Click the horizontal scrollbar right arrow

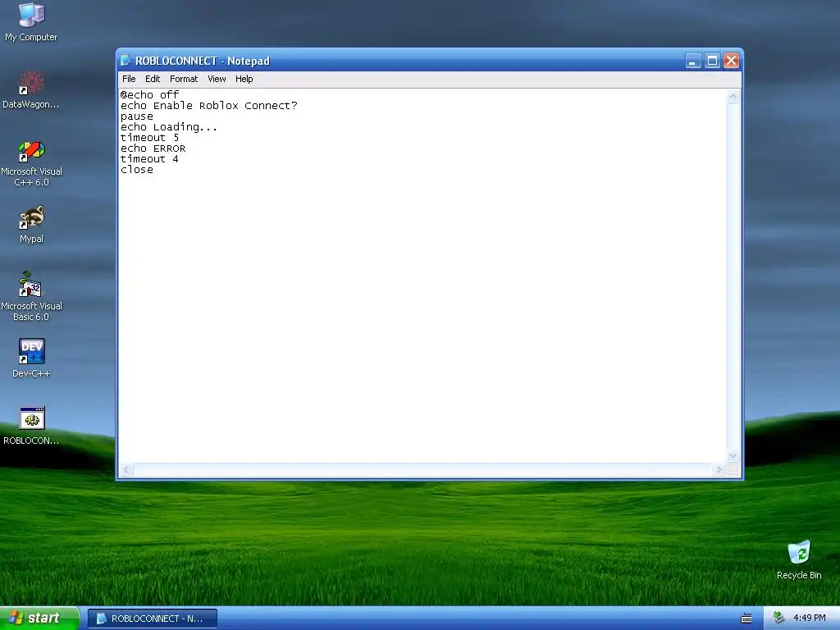click(719, 470)
